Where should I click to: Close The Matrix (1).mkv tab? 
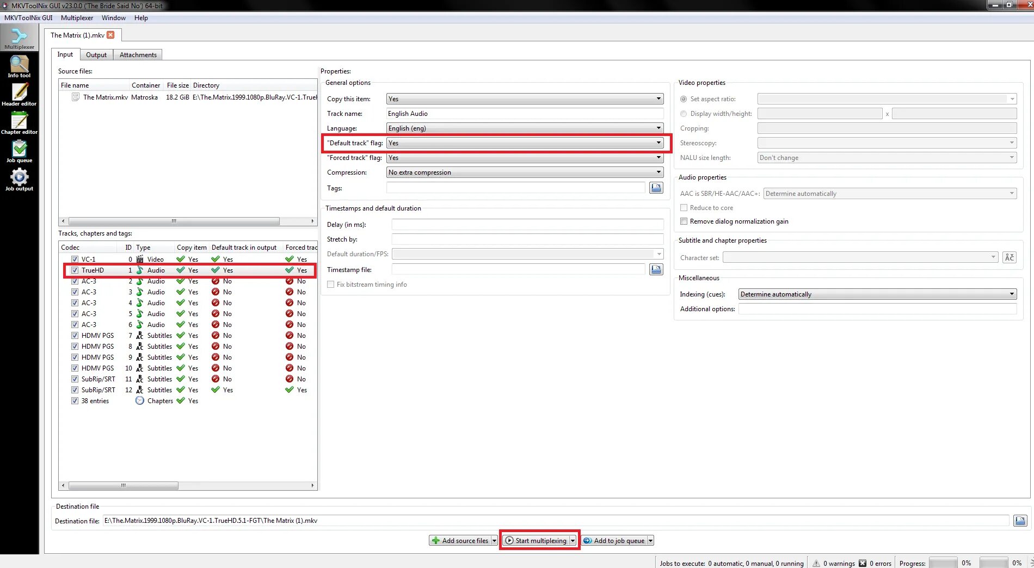coord(110,35)
